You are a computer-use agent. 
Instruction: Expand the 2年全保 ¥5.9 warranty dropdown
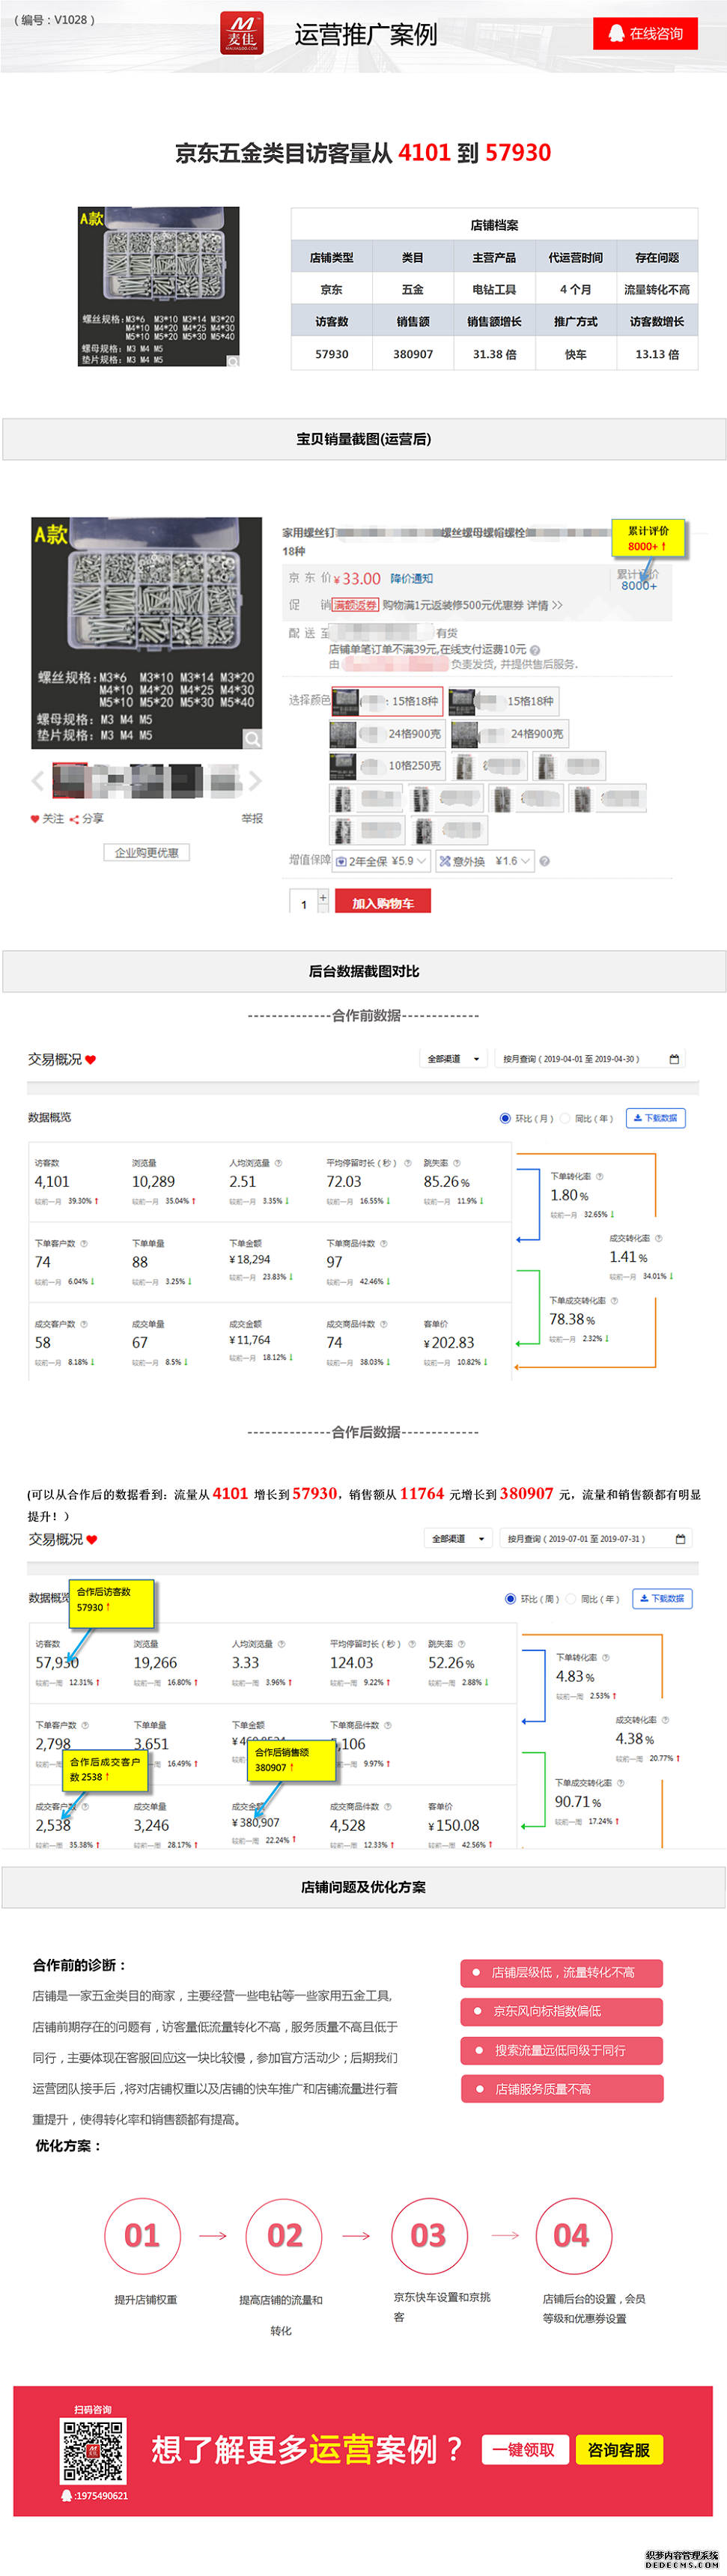point(381,861)
